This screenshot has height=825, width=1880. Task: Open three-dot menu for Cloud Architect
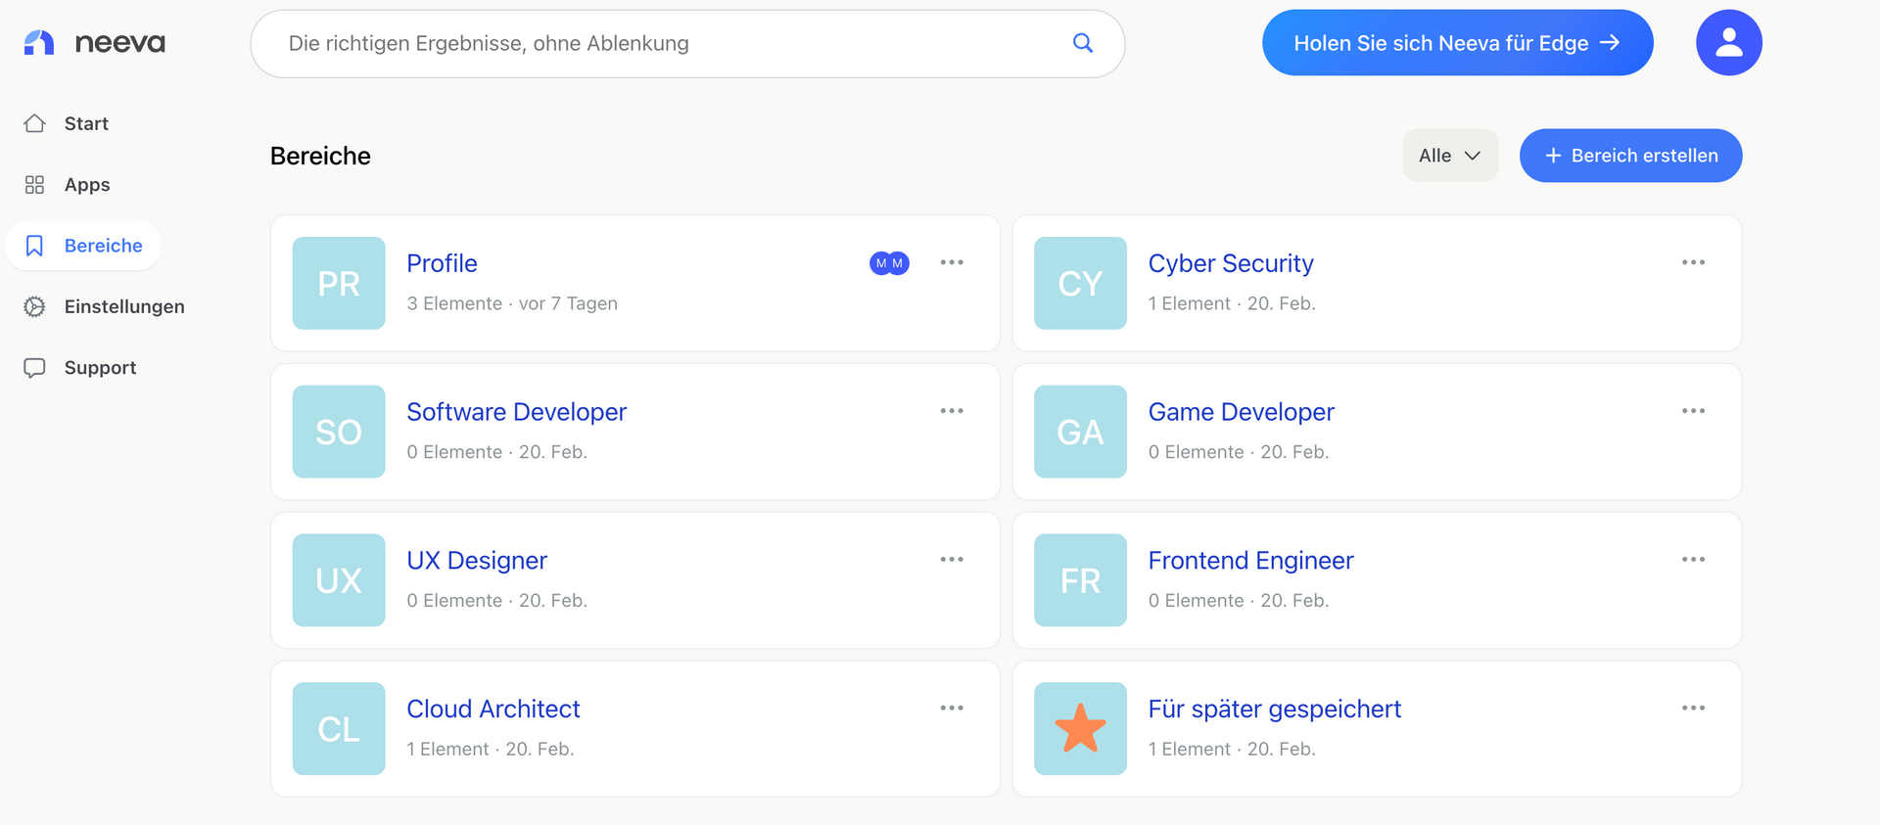[x=952, y=708]
